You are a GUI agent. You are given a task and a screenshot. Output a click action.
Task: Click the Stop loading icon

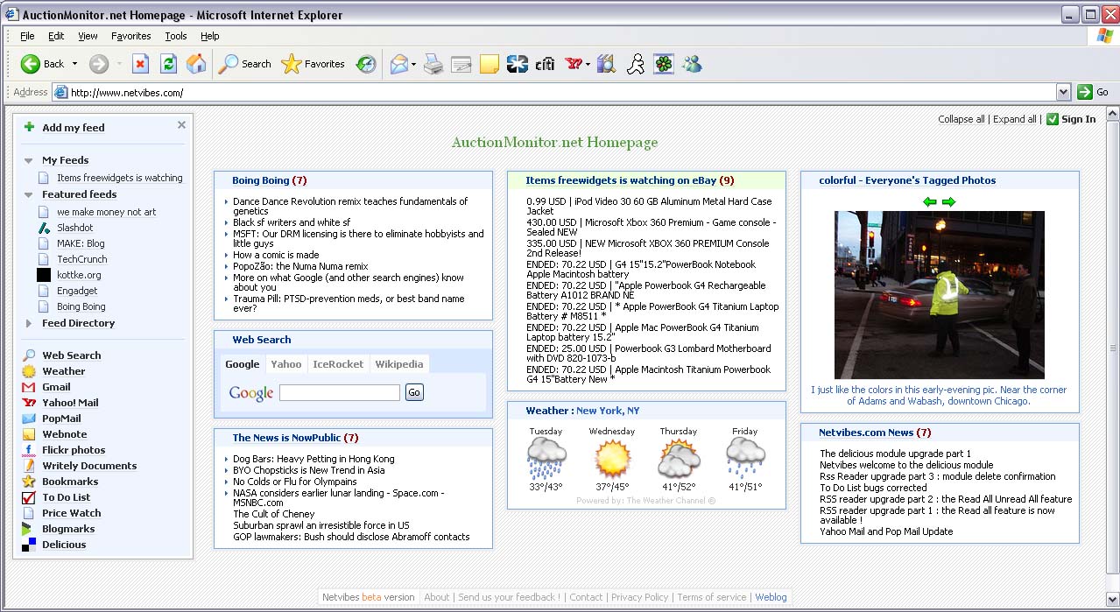(x=140, y=64)
